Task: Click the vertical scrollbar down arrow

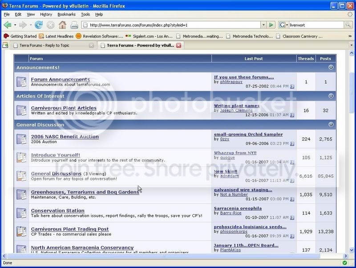Action: point(352,250)
